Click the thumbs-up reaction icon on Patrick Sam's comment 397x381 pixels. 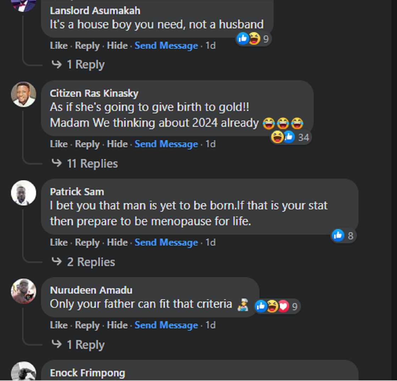338,235
